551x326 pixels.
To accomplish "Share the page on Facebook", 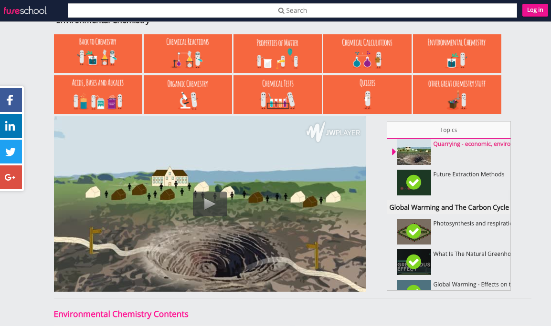I will click(11, 100).
